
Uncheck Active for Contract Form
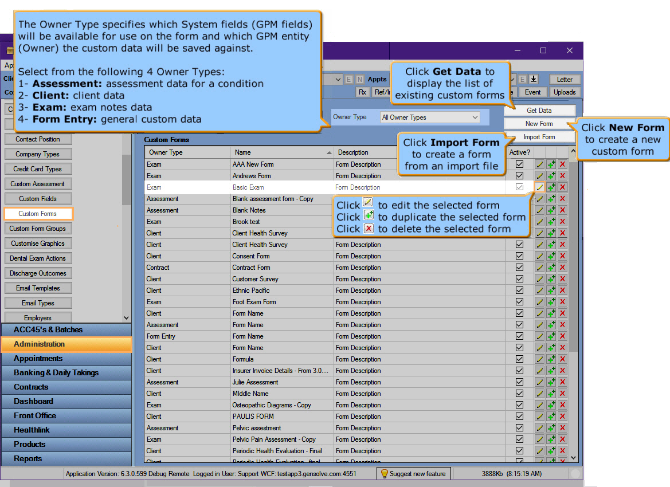[520, 268]
